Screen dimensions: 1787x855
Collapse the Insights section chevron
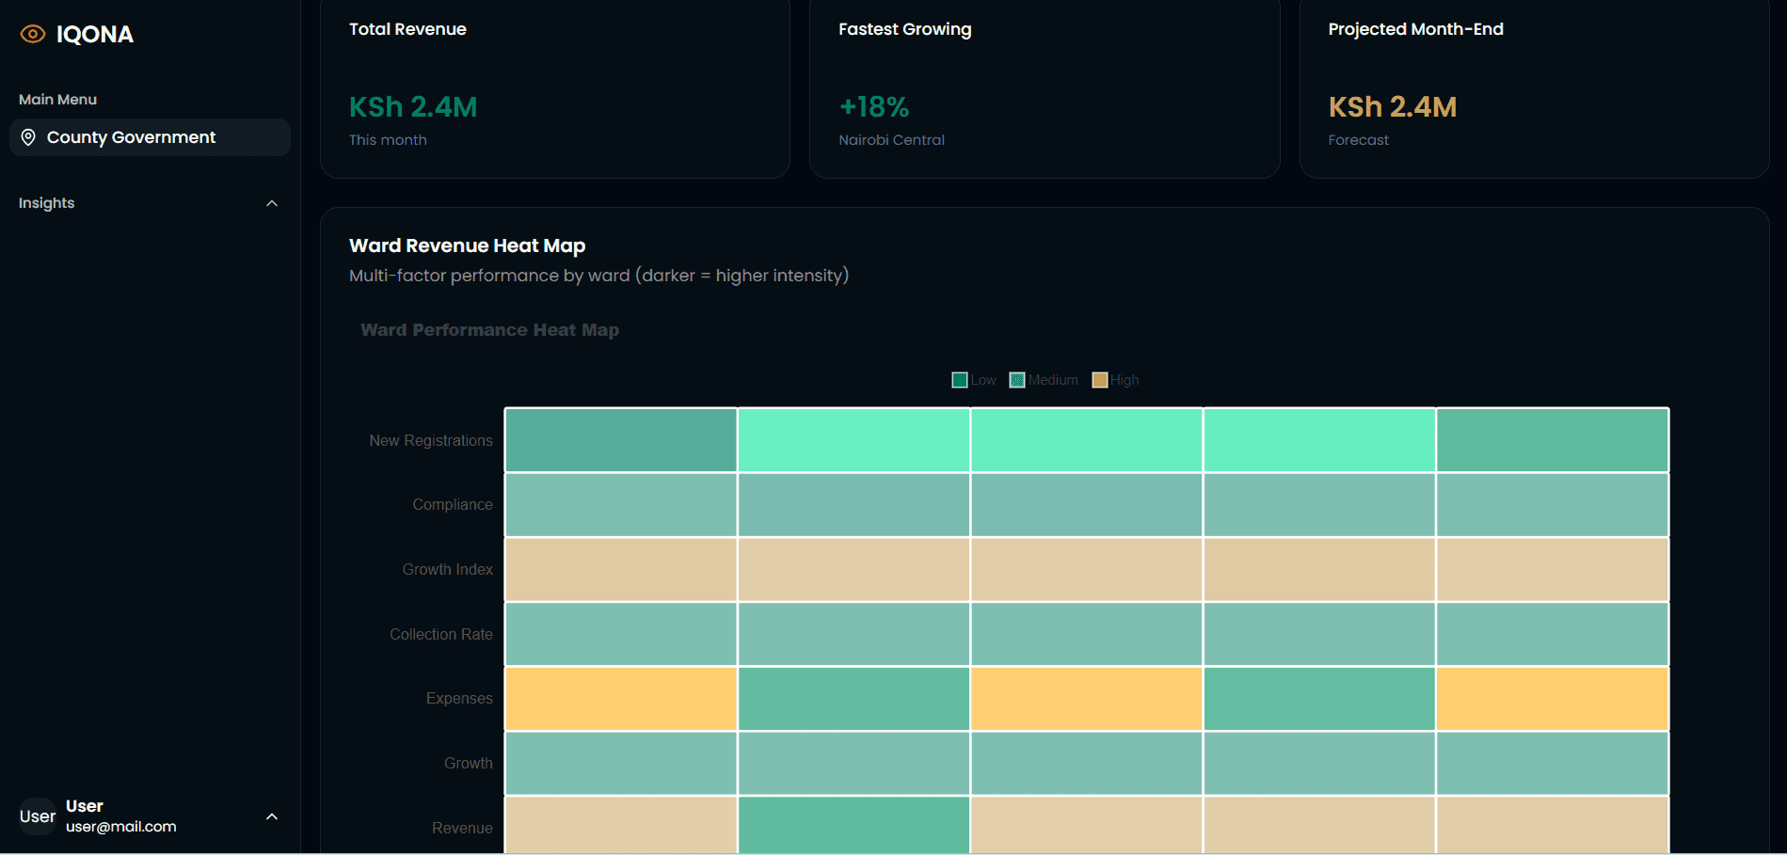click(272, 203)
